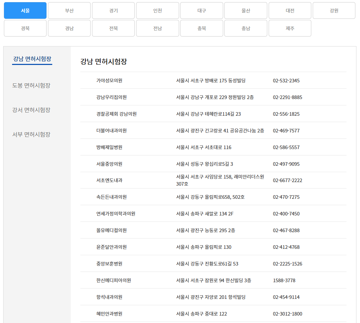Choose the 울산 region button
Screen dimensions: 360x323
click(x=246, y=11)
